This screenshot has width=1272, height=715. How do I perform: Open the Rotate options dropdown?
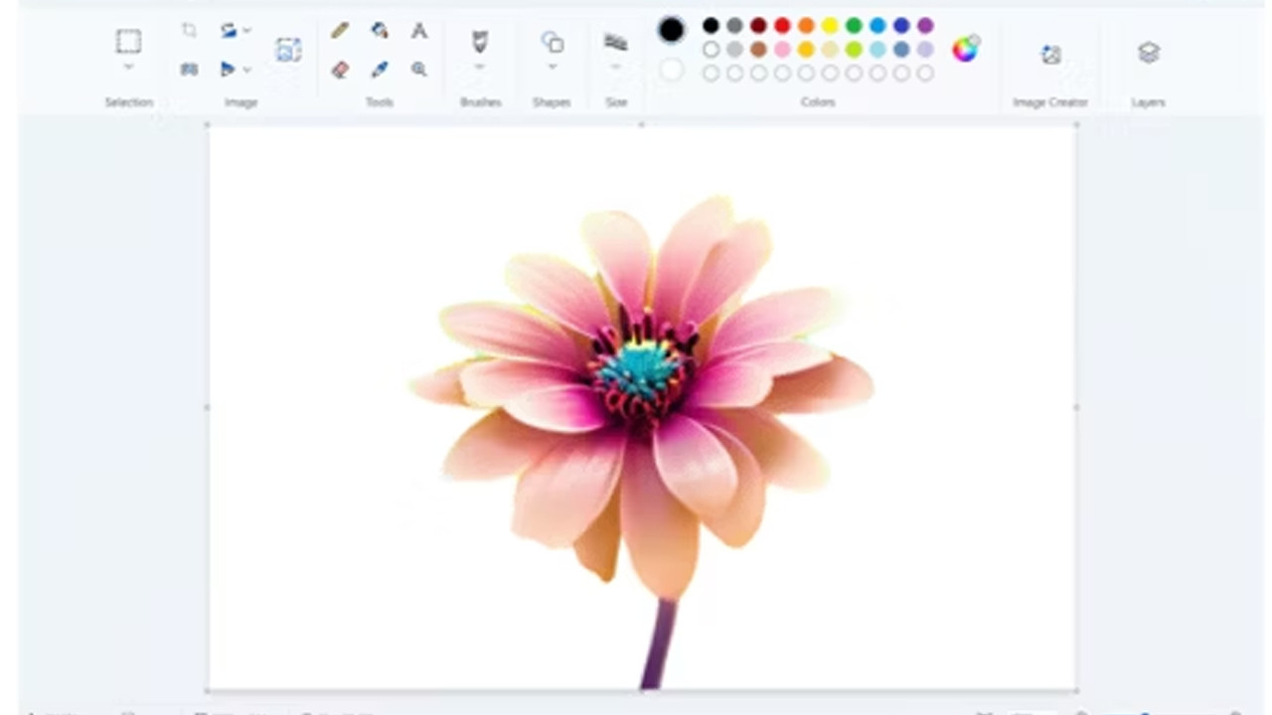pos(246,31)
